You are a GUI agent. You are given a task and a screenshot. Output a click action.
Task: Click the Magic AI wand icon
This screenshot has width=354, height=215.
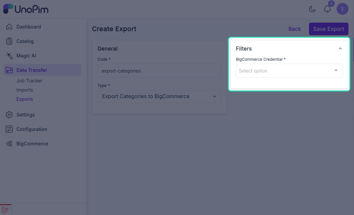(x=9, y=55)
